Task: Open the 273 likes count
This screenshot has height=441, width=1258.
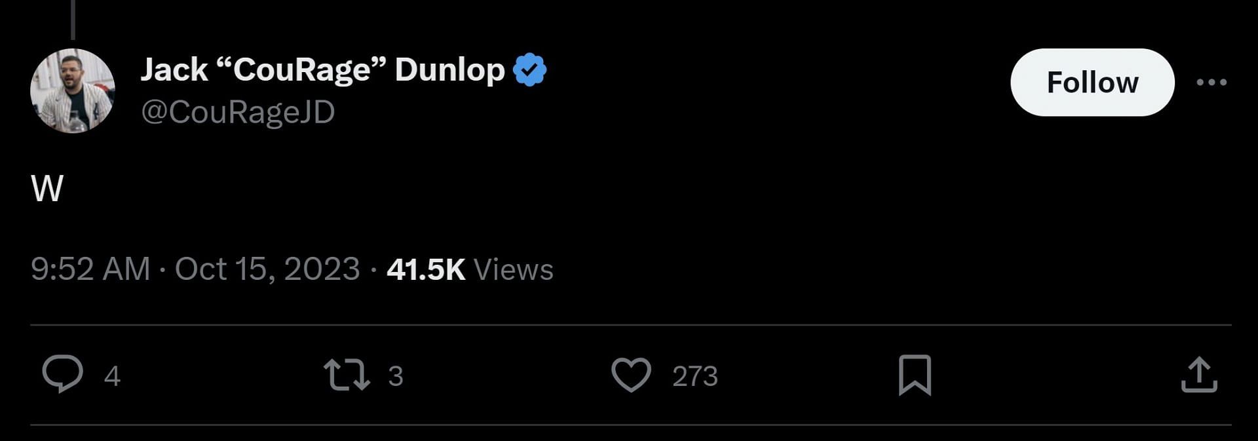Action: [x=695, y=376]
